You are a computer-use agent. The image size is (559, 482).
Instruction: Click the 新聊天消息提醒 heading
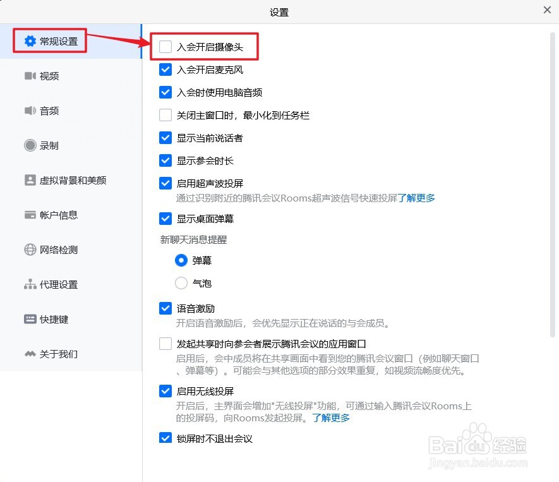coord(193,239)
